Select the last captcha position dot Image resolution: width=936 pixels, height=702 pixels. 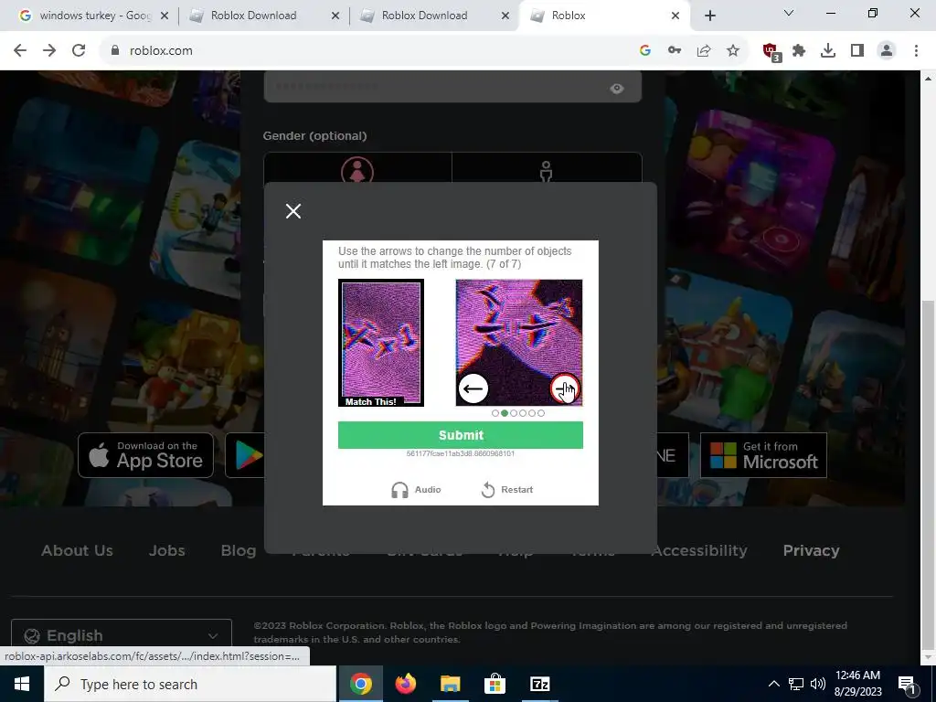click(541, 413)
